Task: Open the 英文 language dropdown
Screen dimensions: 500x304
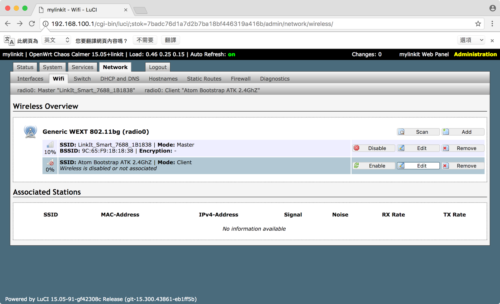Action: click(56, 40)
